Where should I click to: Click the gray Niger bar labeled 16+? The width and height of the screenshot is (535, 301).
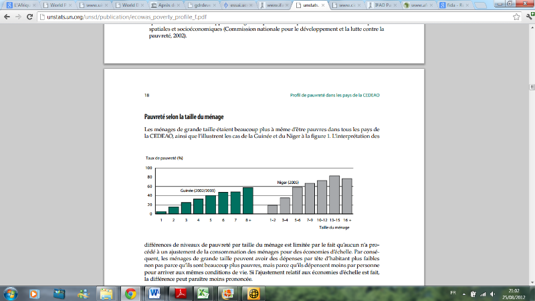coord(347,196)
